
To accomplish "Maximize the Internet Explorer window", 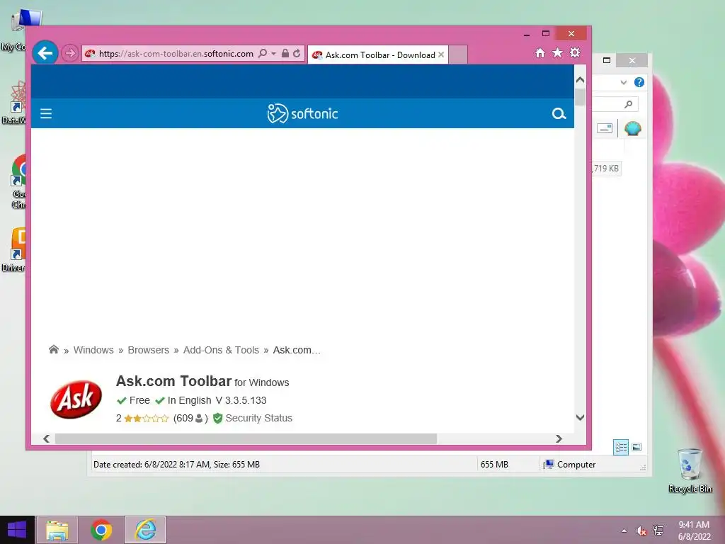I will (x=546, y=33).
